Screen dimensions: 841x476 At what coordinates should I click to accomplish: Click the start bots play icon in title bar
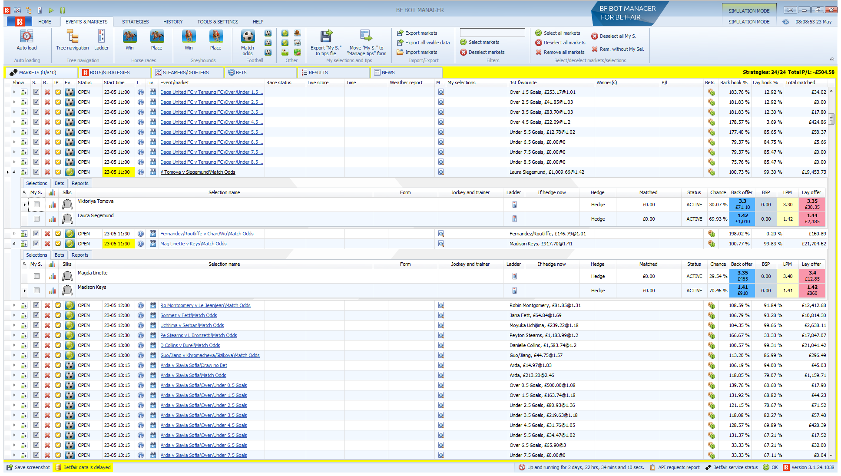point(51,10)
